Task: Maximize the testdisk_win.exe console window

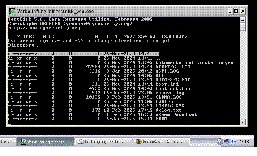Action: tap(236, 11)
